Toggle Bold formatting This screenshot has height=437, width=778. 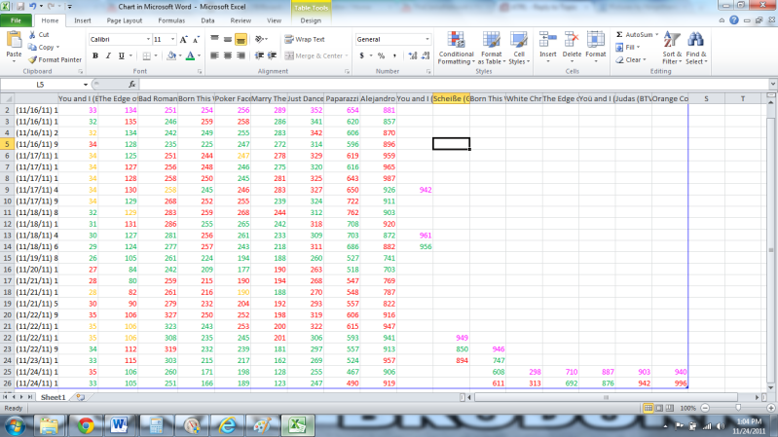click(95, 55)
